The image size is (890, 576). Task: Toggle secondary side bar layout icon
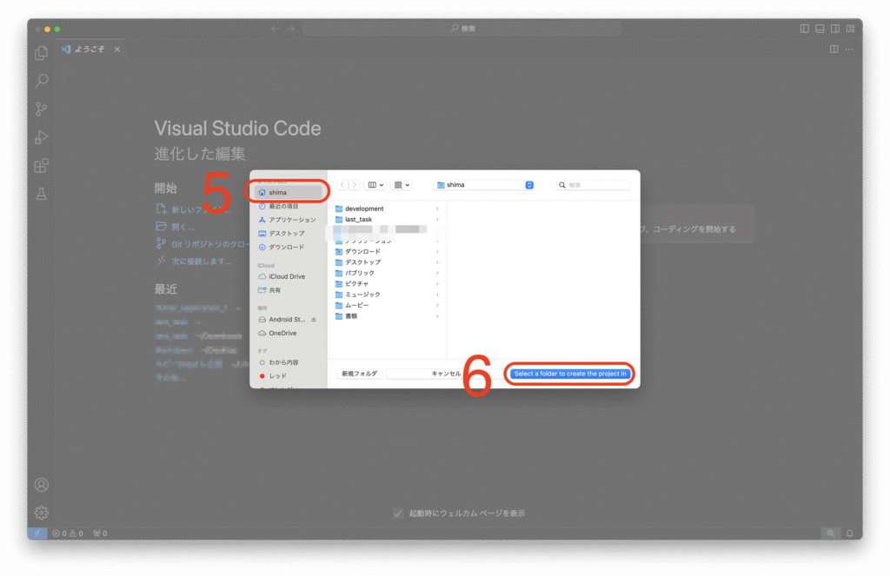(x=835, y=29)
